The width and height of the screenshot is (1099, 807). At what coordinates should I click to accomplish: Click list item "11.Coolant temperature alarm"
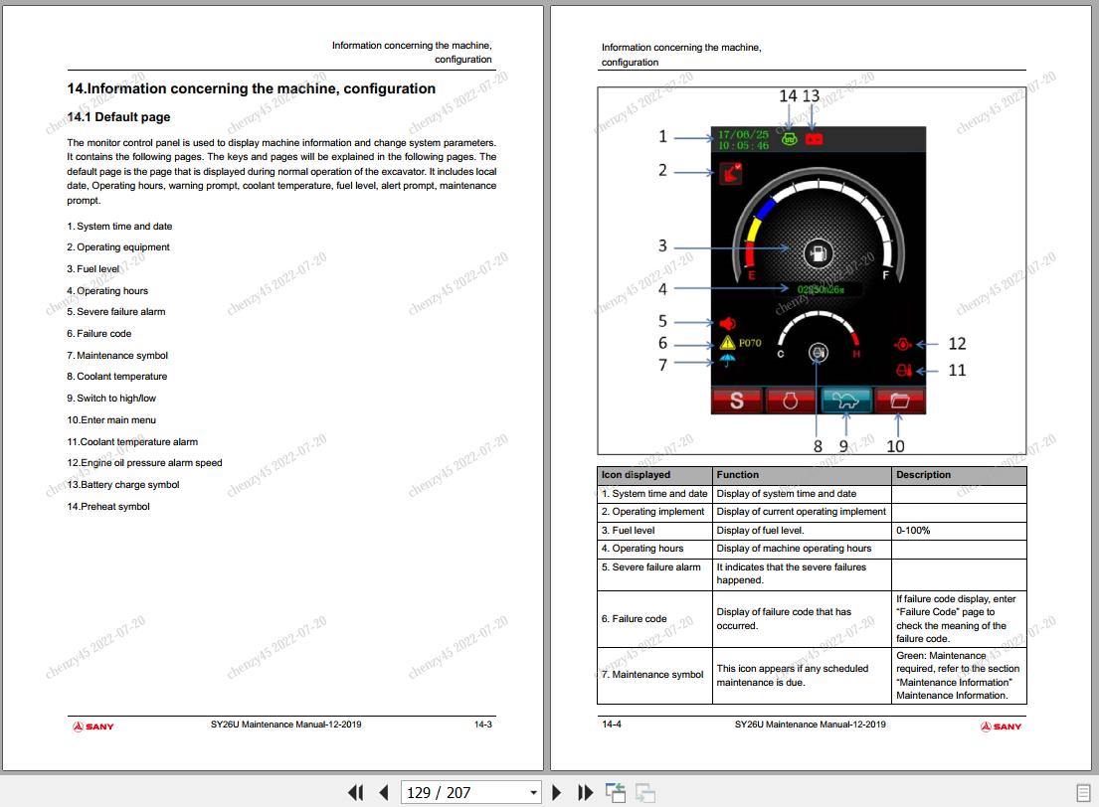pyautogui.click(x=132, y=441)
